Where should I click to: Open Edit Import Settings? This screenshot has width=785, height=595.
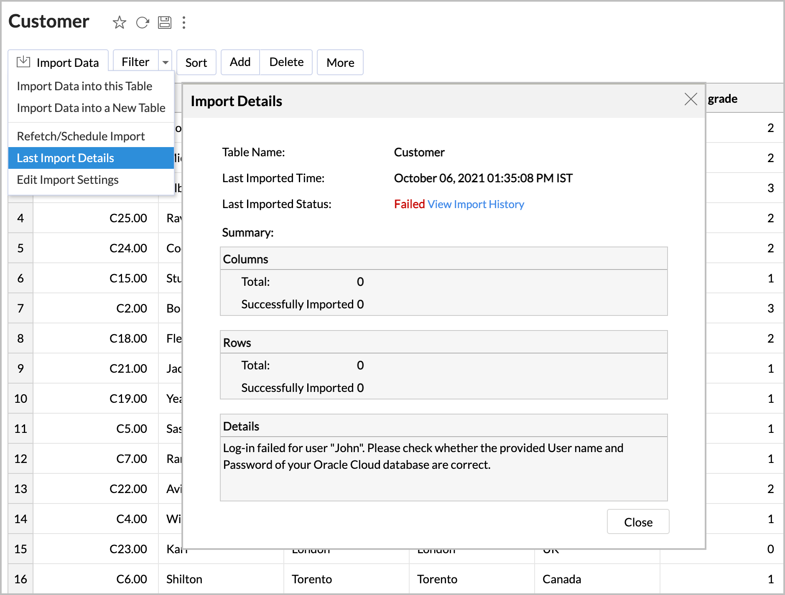(x=68, y=180)
